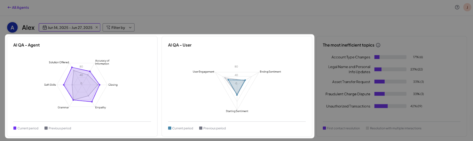
Task: Toggle Previous period legend in Agent chart
Action: (x=58, y=128)
